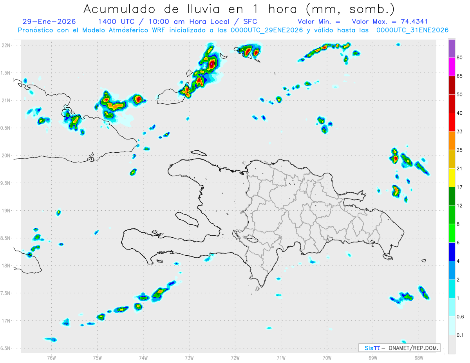Click the '1400 UTC / 10:00 am Hora Local' text
This screenshot has width=470, height=363.
coord(164,22)
